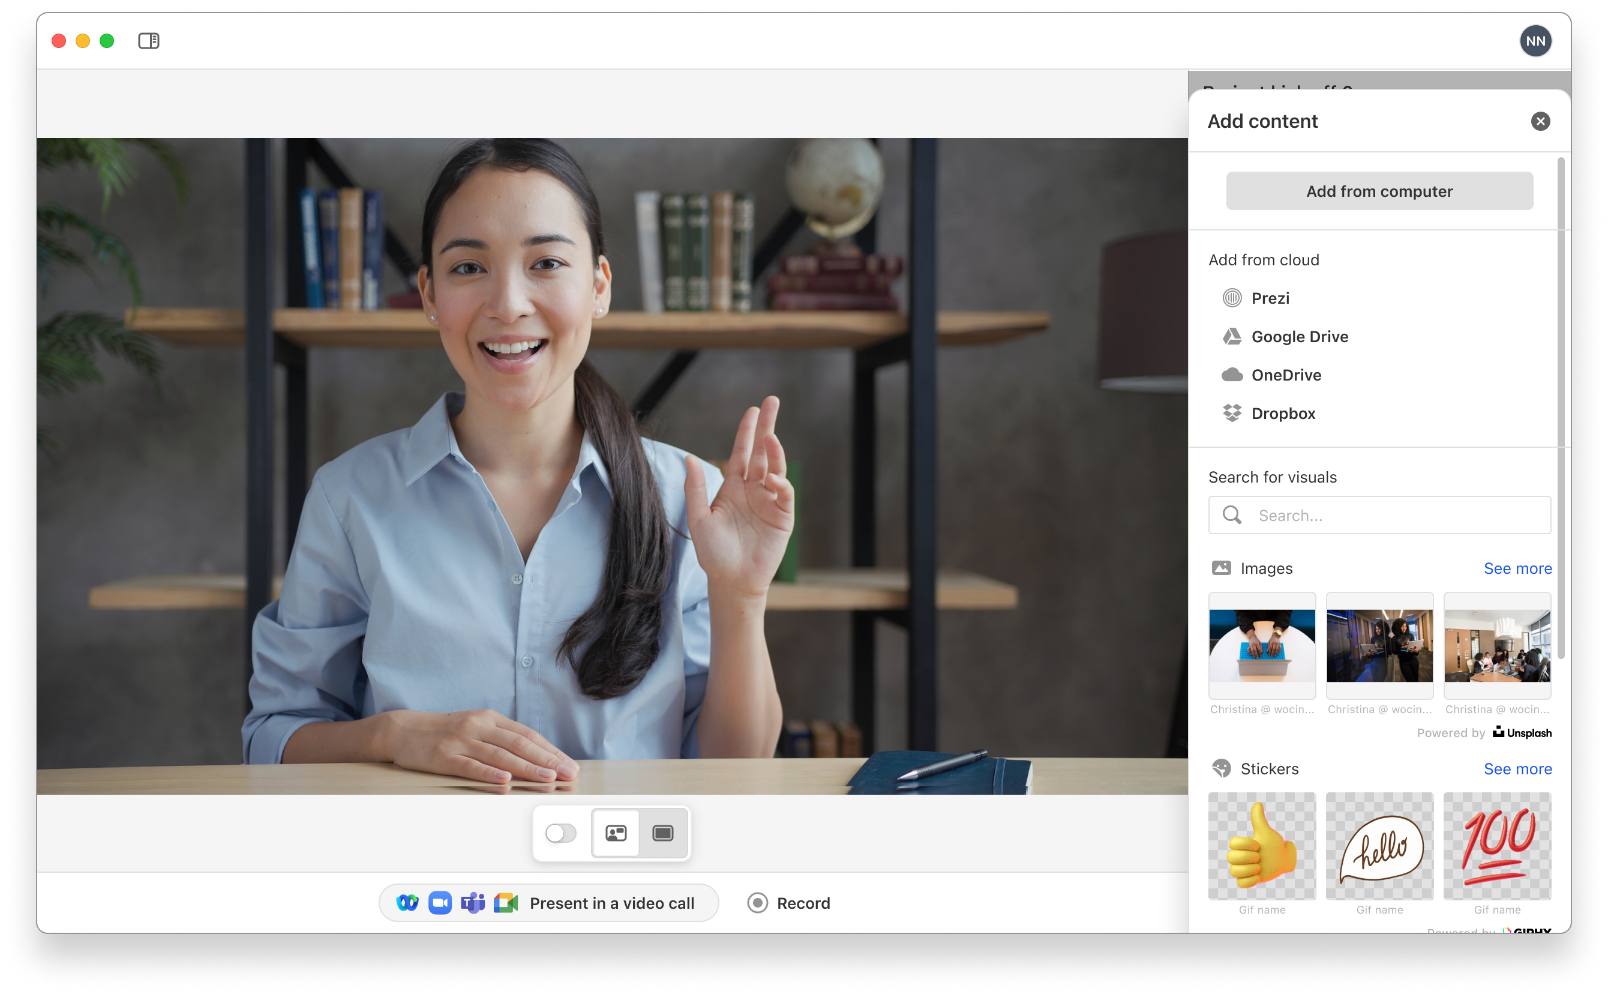Insert the laptop typing image thumbnail
1608x994 pixels.
[1262, 646]
